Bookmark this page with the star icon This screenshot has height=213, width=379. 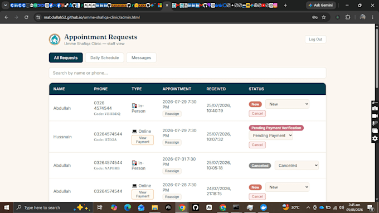[x=324, y=17]
